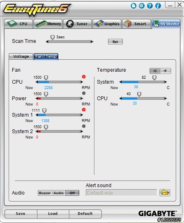Click CPU fan speed value 2288
Screen dimensions: 184x223
[x=48, y=88]
